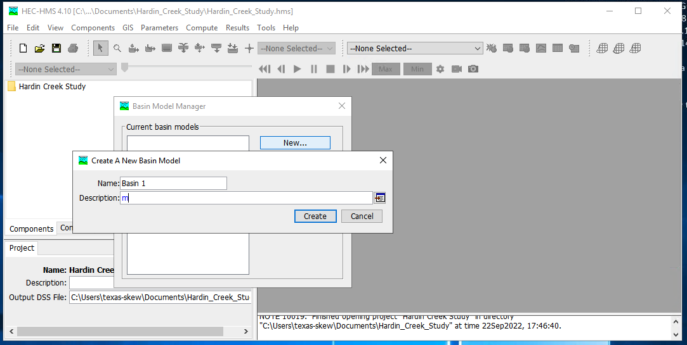Select the Subbasin creation tool
Screen dimensions: 687x345
(134, 49)
